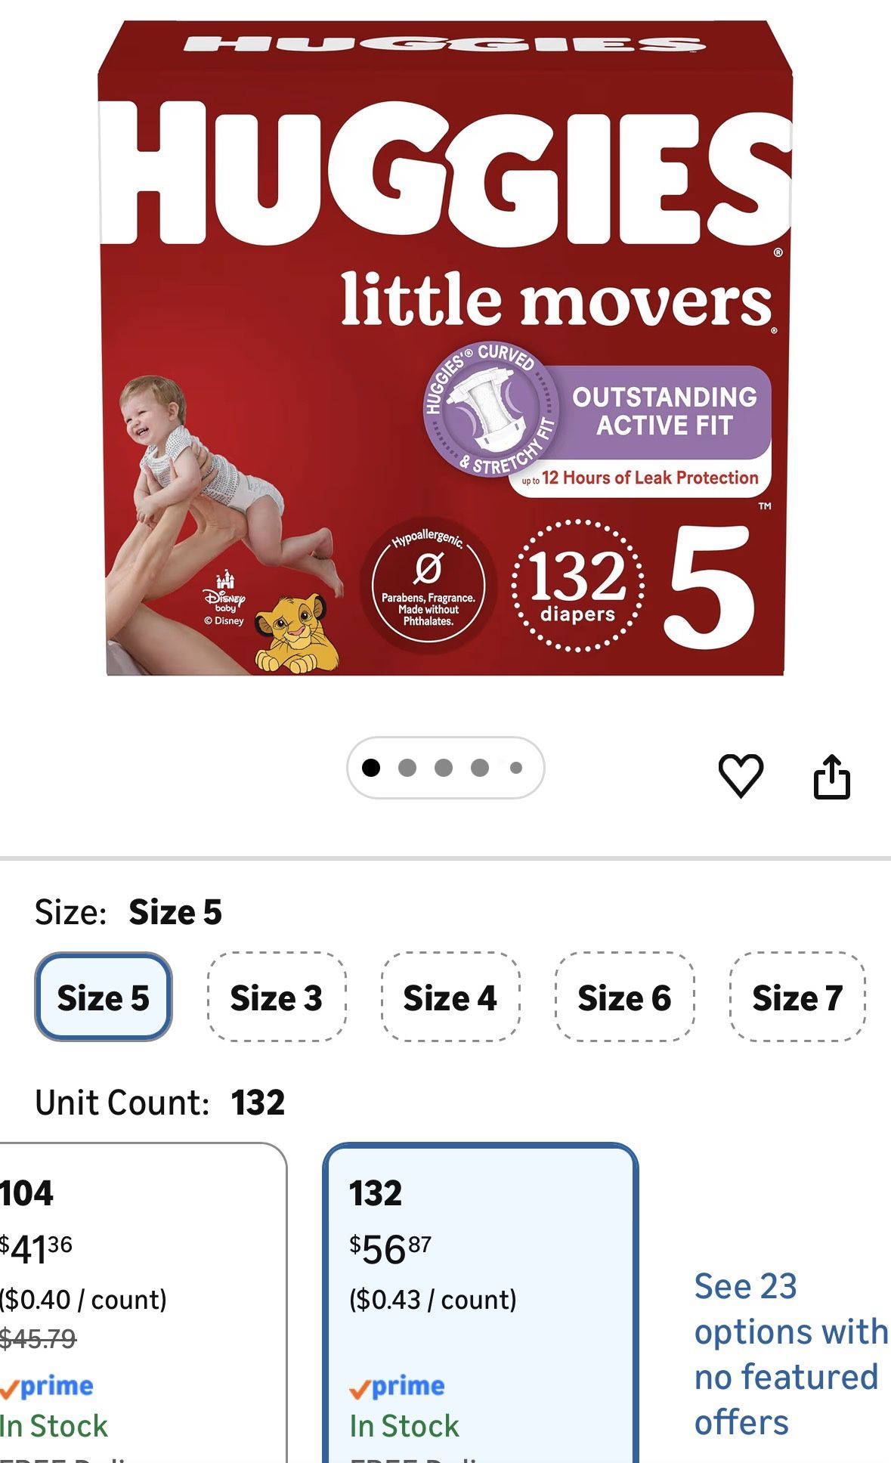Select the 104 unit count card

coord(143,1303)
